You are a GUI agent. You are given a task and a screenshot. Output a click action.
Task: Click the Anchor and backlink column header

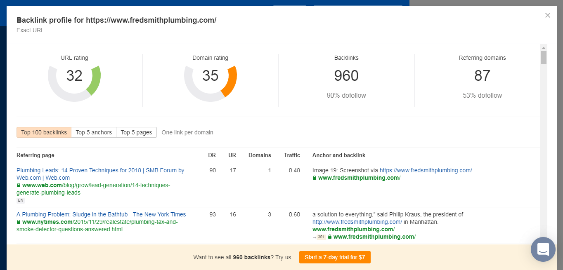[x=339, y=155]
